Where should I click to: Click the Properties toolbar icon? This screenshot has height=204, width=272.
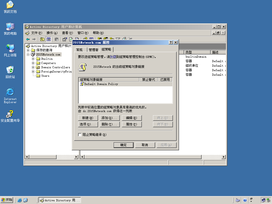(65, 39)
